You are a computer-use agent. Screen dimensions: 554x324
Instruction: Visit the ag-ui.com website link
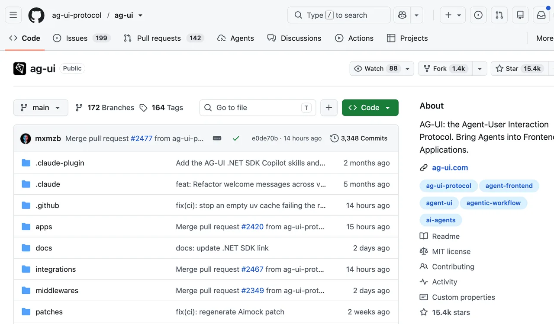point(450,168)
